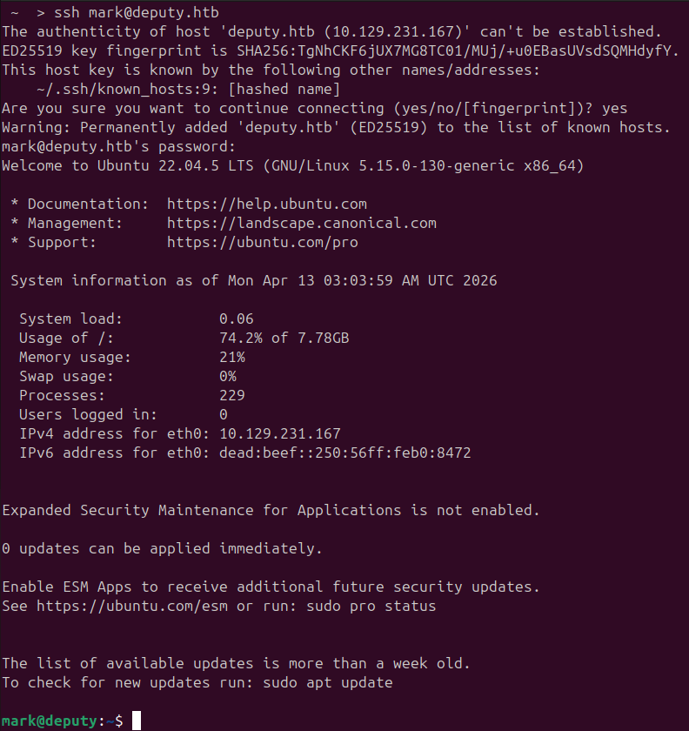Open the ubuntu.com/pro support link
Viewport: 689px width, 731px height.
point(263,243)
